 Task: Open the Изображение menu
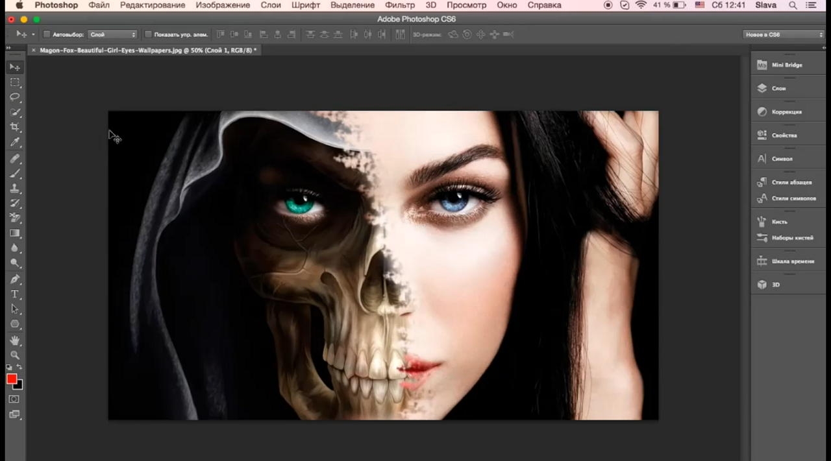223,5
